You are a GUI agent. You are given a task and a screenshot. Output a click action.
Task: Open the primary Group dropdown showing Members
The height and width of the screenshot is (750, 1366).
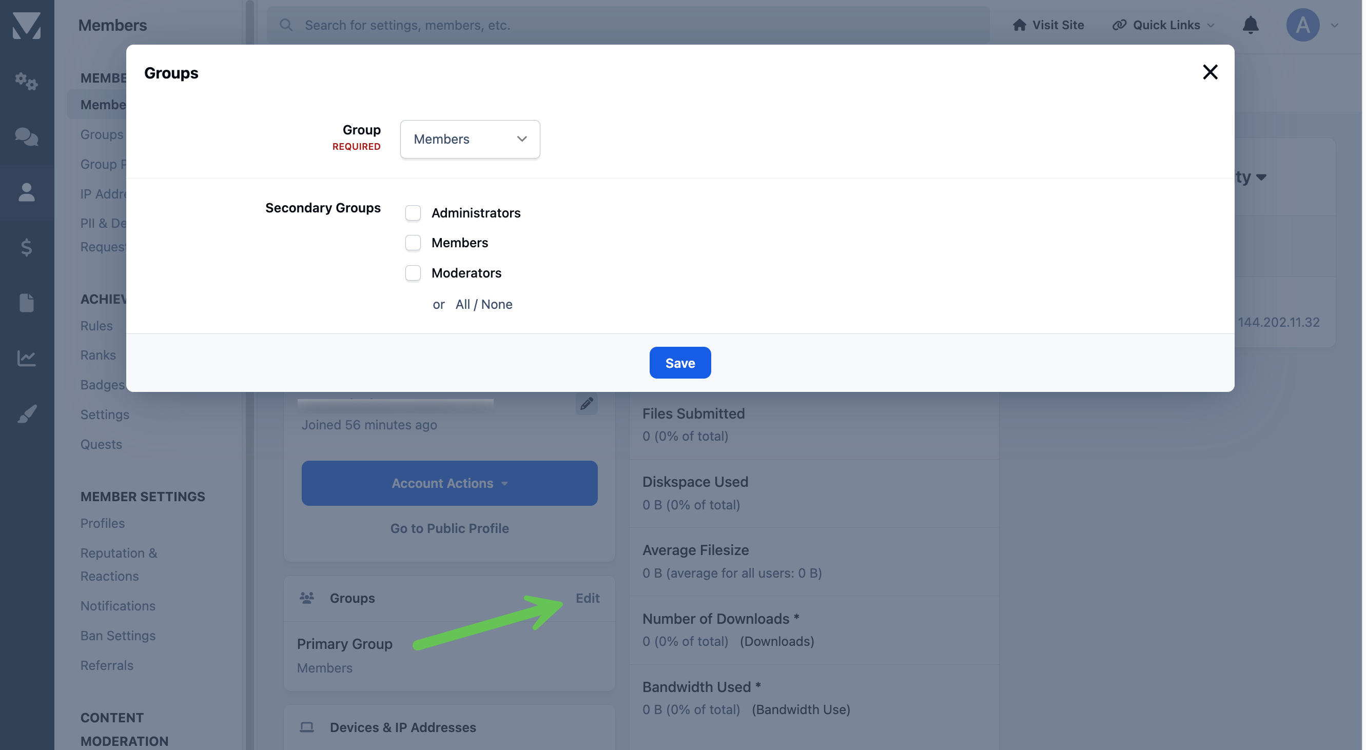click(x=470, y=139)
